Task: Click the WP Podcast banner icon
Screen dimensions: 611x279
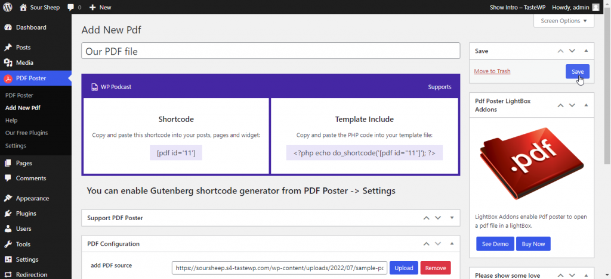Action: pyautogui.click(x=94, y=87)
